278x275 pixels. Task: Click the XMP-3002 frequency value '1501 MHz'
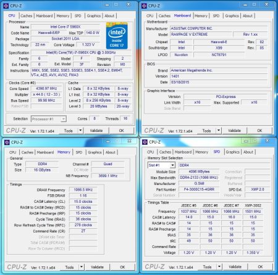(253, 211)
